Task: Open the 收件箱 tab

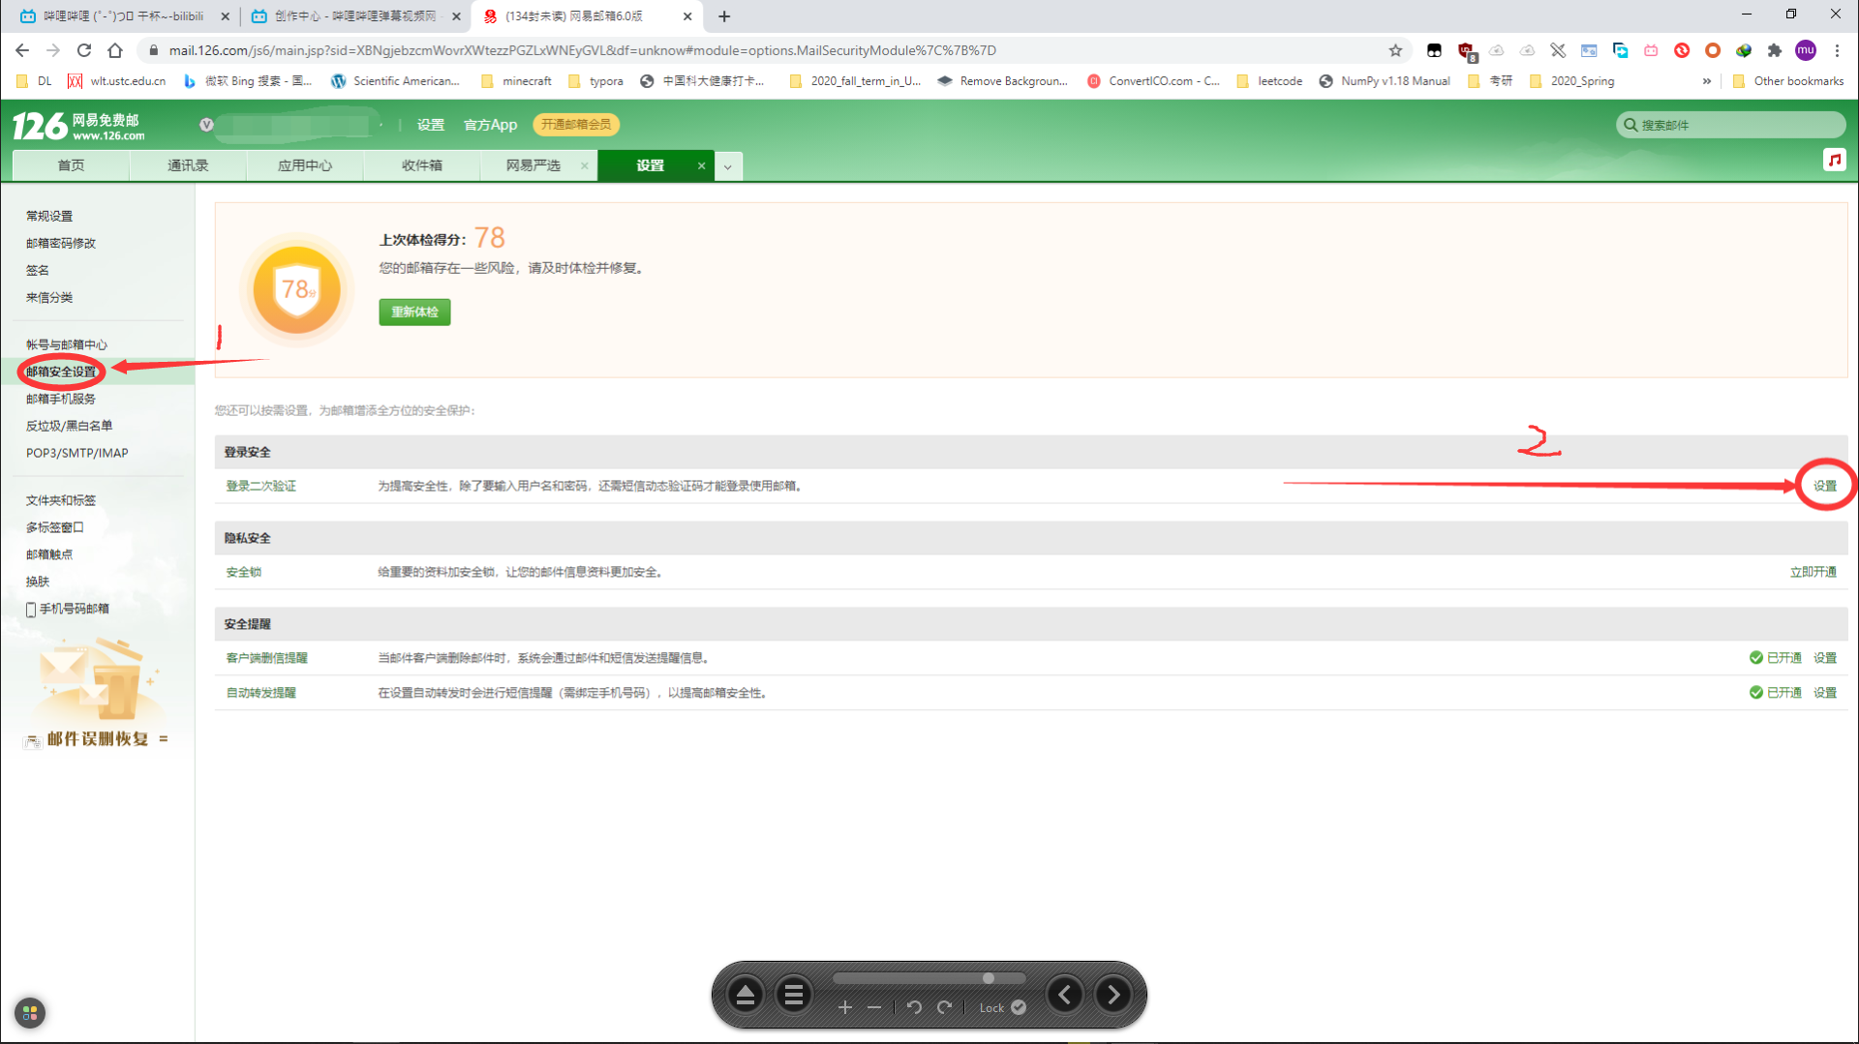Action: pos(421,165)
